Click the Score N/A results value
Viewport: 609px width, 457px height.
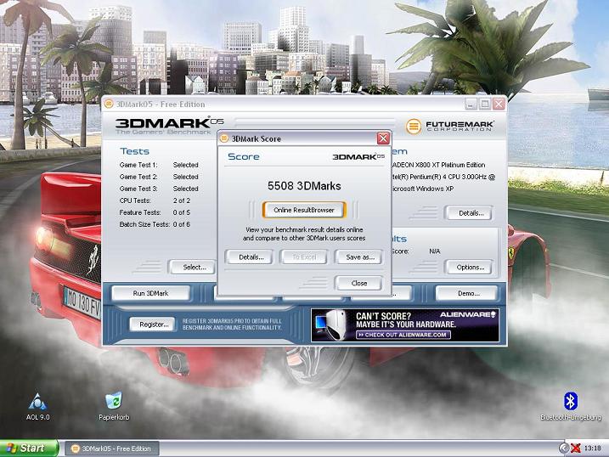tap(434, 251)
